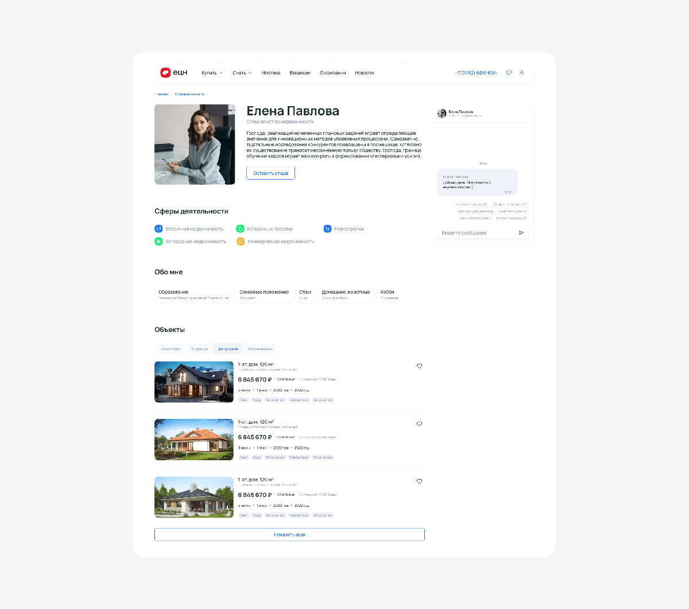Toggle heart on the third house listing
The width and height of the screenshot is (689, 610).
click(419, 481)
